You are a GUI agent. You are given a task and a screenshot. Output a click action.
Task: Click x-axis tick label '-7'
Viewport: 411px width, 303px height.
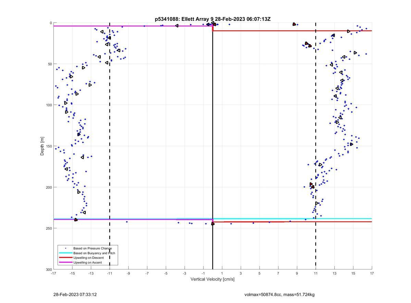click(147, 273)
